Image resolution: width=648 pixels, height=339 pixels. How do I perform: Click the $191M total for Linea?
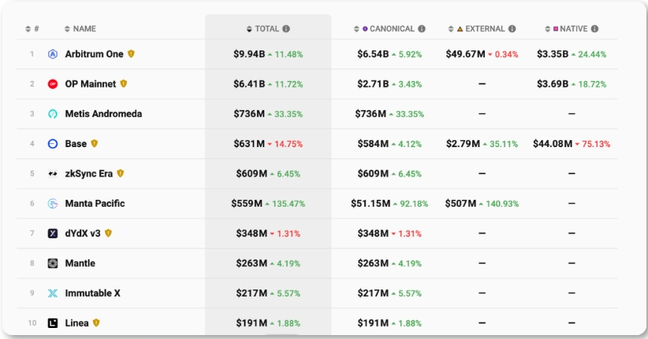point(251,323)
